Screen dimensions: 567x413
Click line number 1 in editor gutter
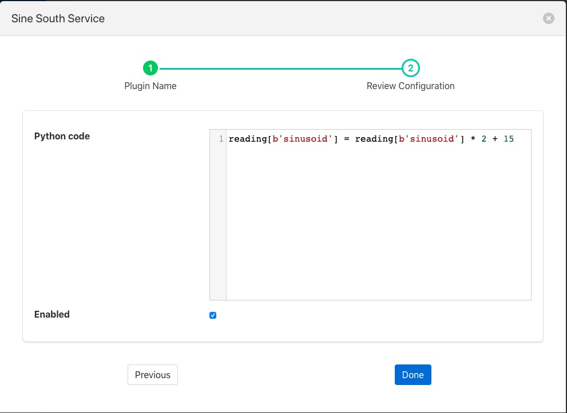221,139
